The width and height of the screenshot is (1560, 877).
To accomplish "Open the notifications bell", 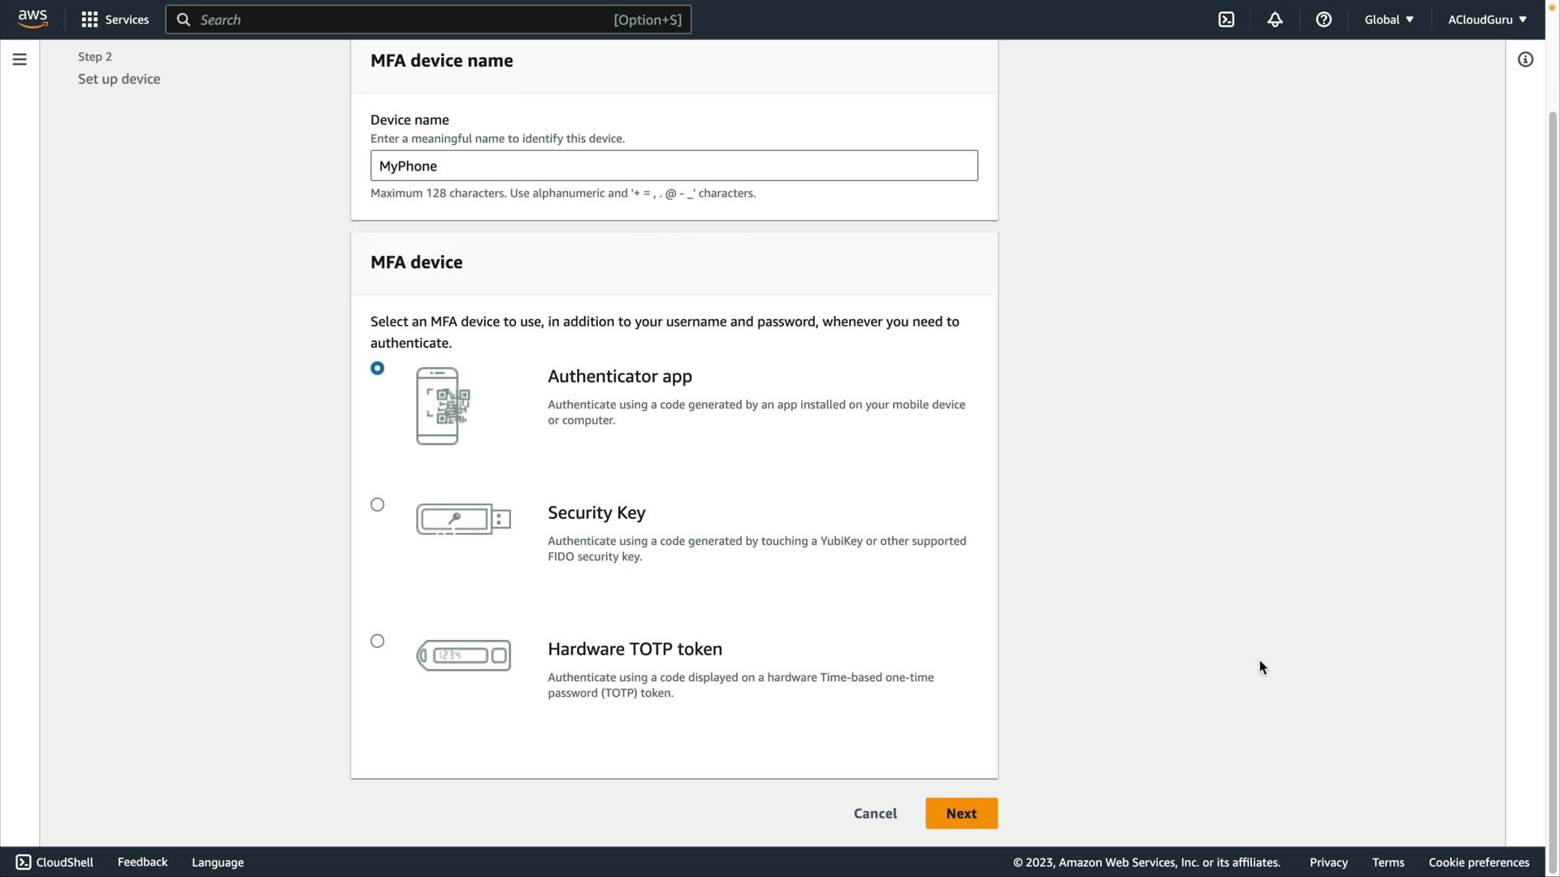I will point(1275,19).
